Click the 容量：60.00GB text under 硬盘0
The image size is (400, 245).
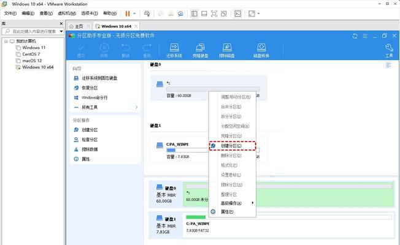[x=179, y=96]
